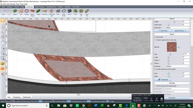This screenshot has height=108, width=193.
Task: Switch to the Main ribbon tab
Action: click(3, 7)
